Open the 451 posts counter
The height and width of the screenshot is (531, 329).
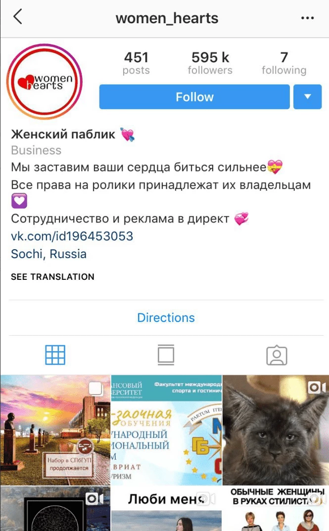click(x=136, y=63)
